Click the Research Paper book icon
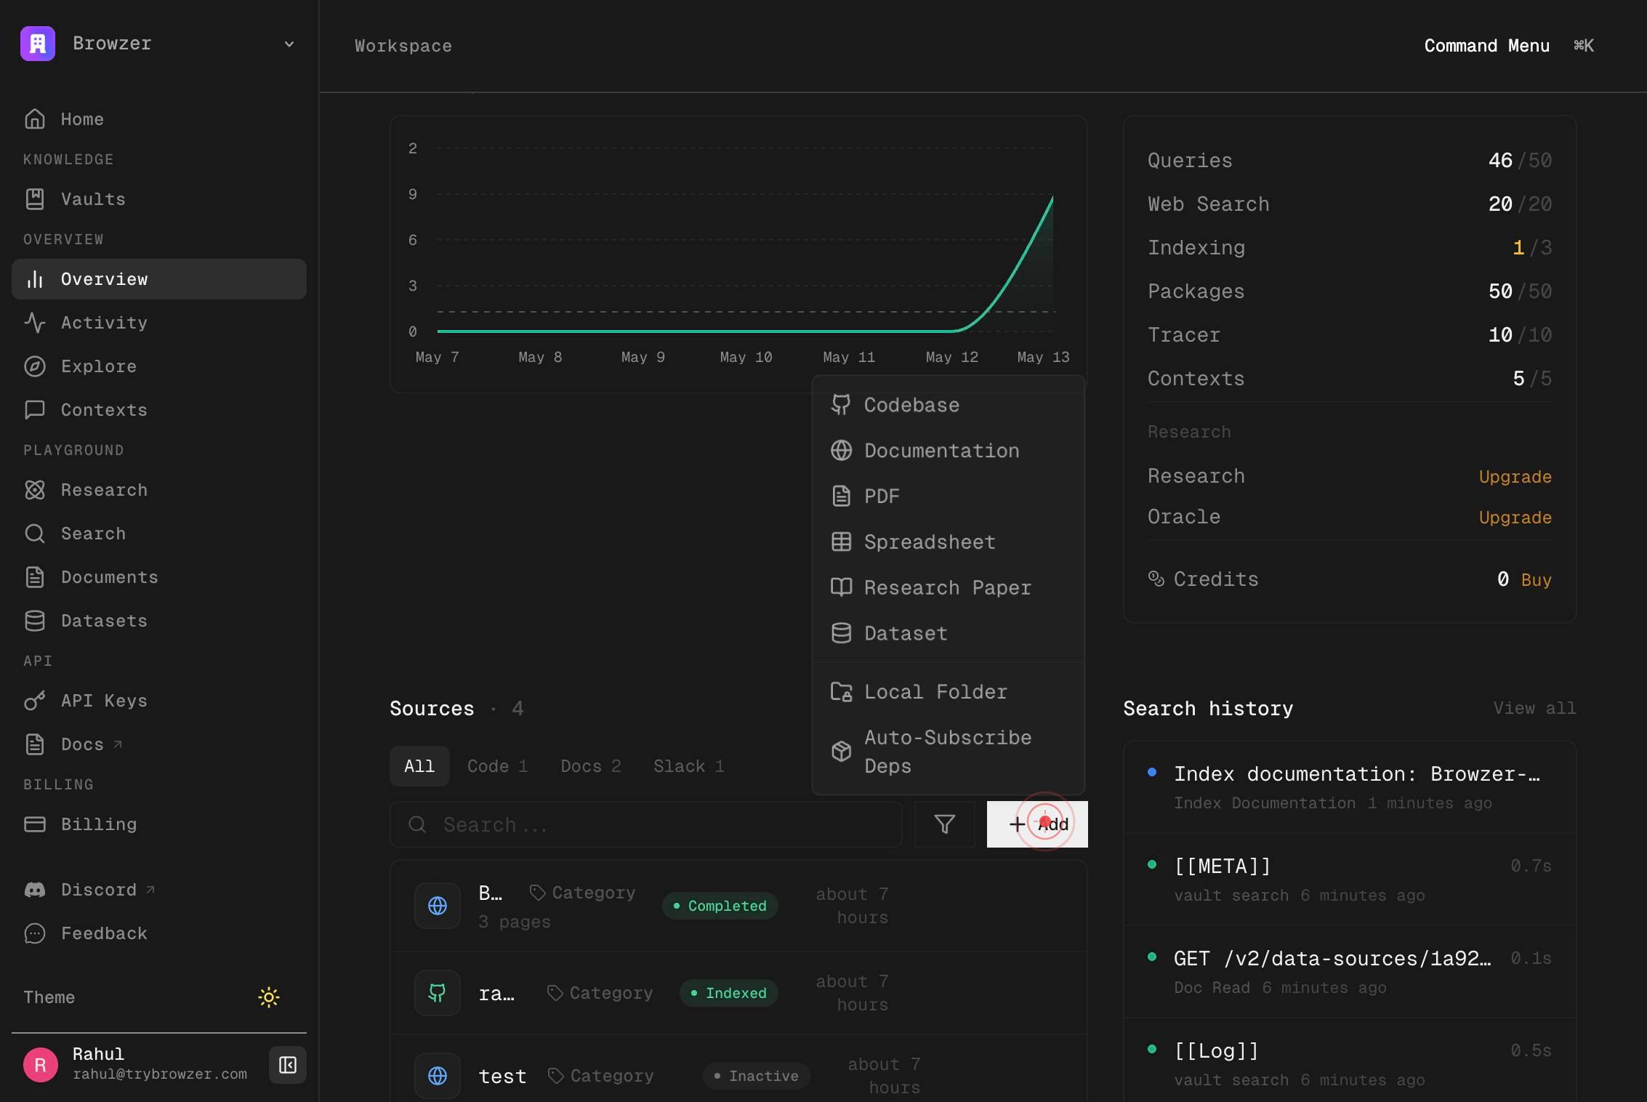1647x1102 pixels. (x=841, y=587)
